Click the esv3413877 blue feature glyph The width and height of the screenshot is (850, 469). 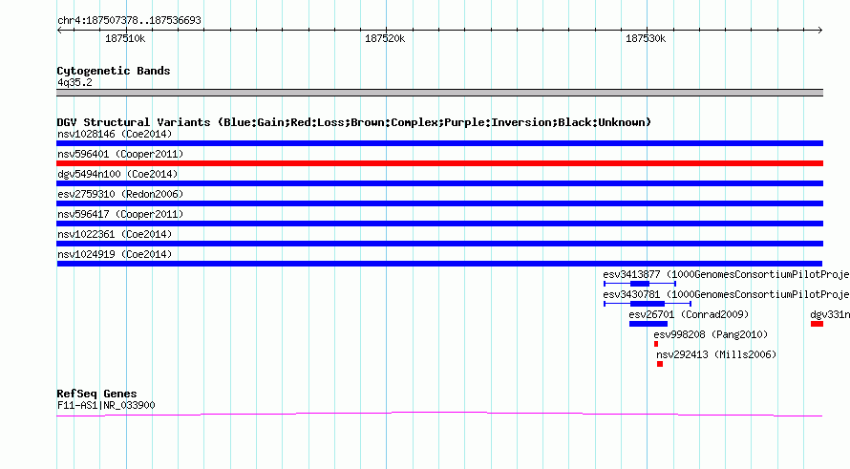pos(640,284)
